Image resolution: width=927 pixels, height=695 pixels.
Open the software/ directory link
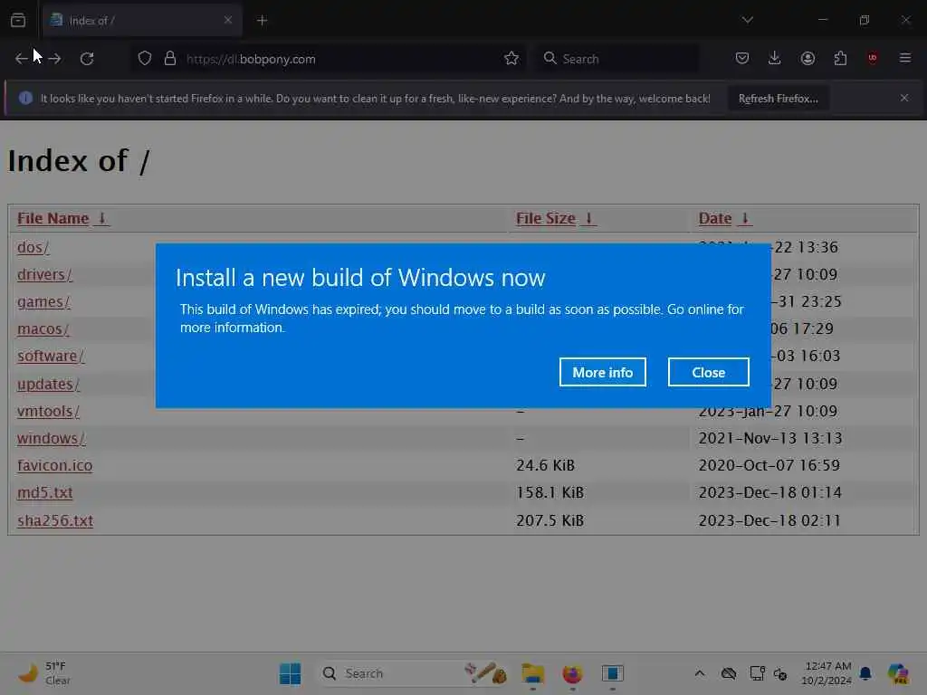[x=51, y=357]
